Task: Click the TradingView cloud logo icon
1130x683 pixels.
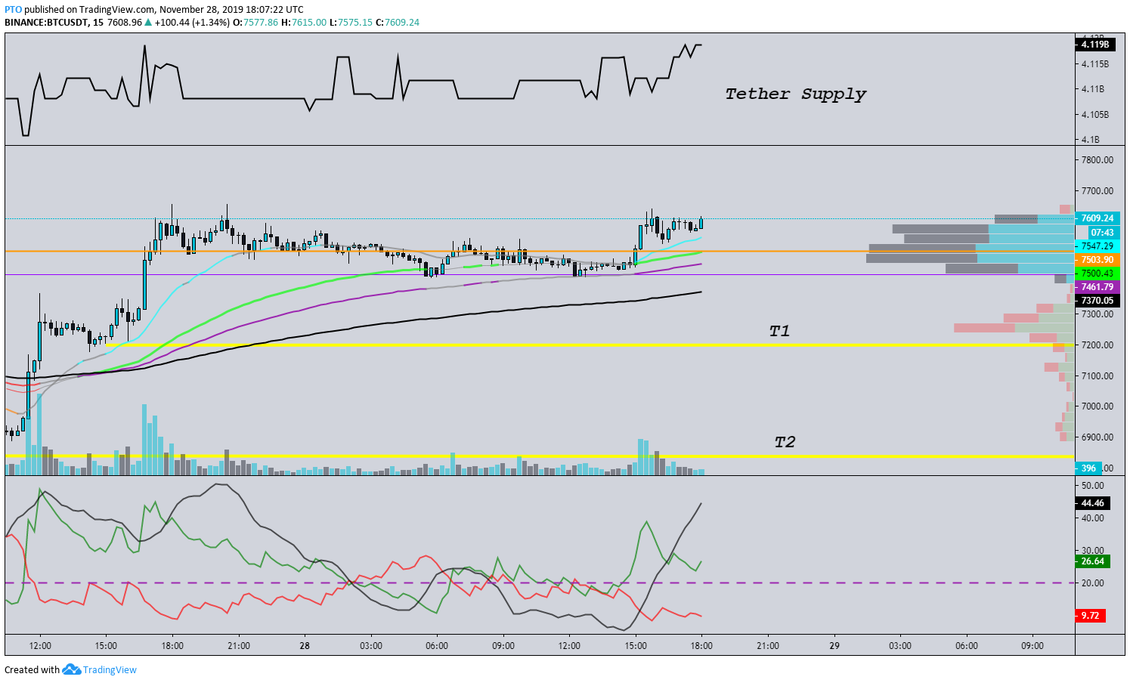Action: coord(71,669)
